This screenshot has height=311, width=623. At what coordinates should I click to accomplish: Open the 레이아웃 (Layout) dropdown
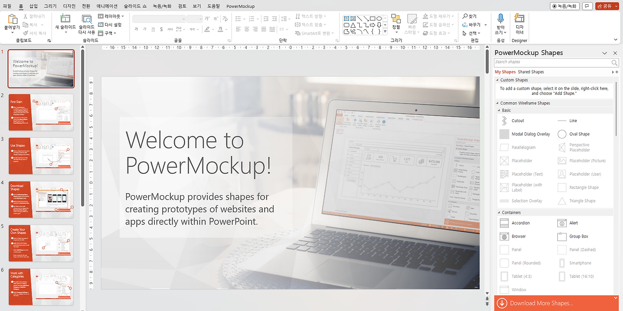coord(111,16)
